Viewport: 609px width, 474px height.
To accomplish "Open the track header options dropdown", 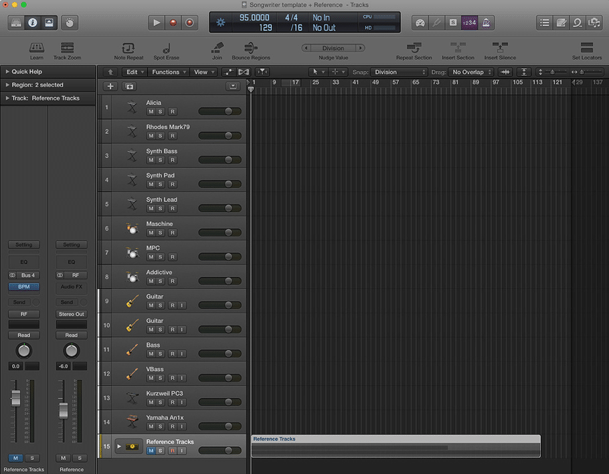I will tap(233, 86).
